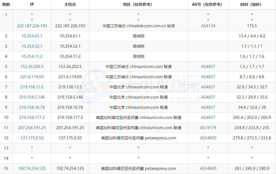
Task: Select hostname cell 219.158.117.2
Action: [x=70, y=117]
